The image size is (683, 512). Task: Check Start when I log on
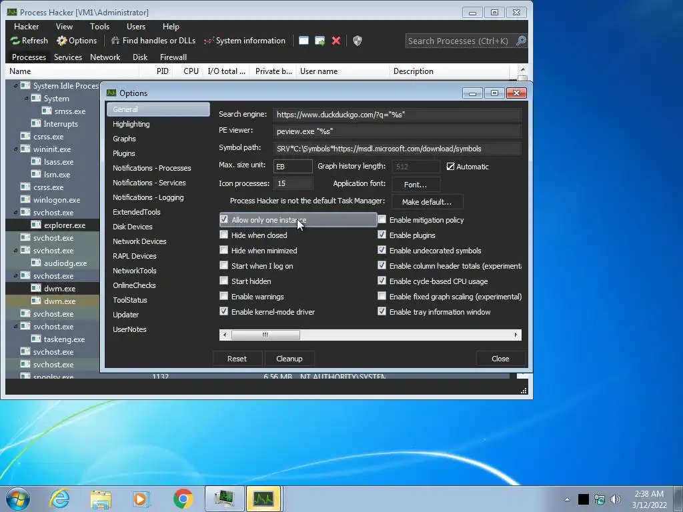click(x=224, y=265)
